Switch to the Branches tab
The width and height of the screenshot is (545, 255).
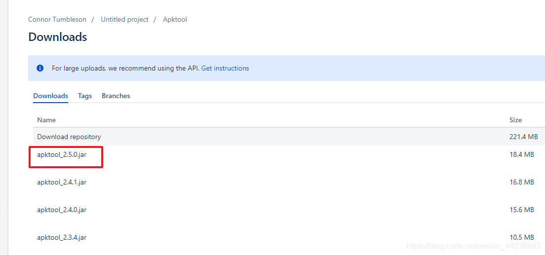click(x=116, y=96)
